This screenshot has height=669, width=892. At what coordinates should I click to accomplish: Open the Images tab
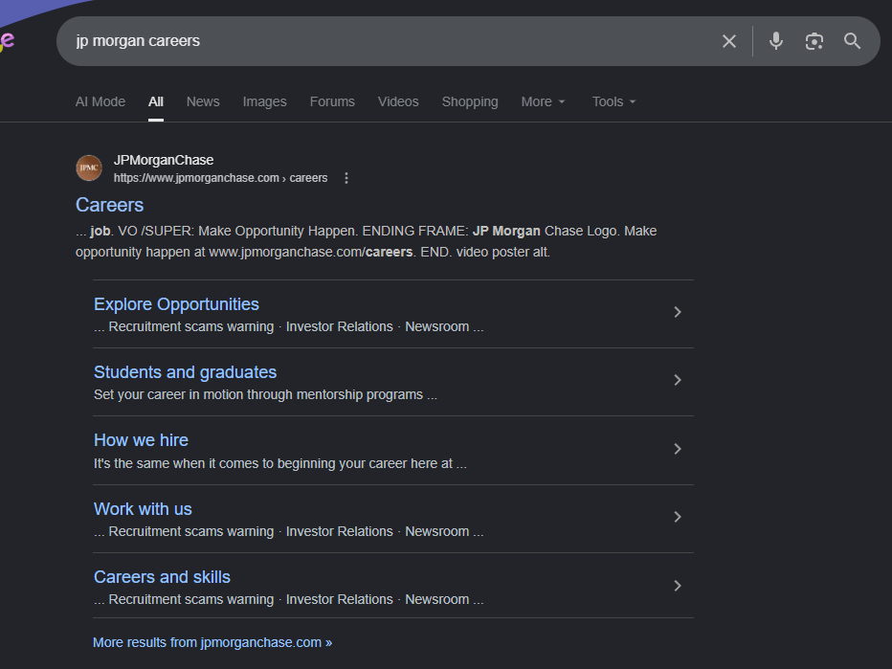pyautogui.click(x=264, y=101)
